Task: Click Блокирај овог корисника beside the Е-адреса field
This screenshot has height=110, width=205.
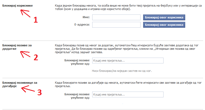Action: (x=164, y=25)
